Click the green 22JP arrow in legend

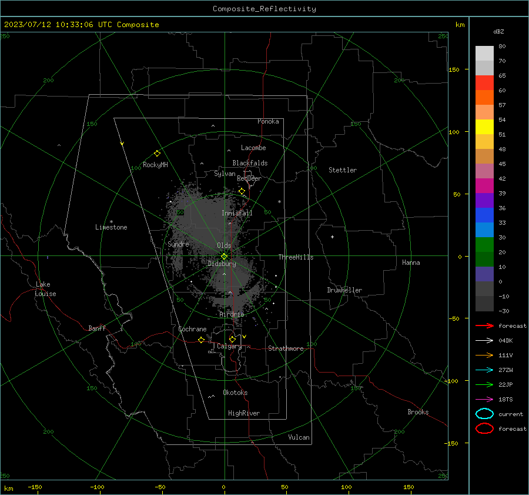click(x=484, y=384)
